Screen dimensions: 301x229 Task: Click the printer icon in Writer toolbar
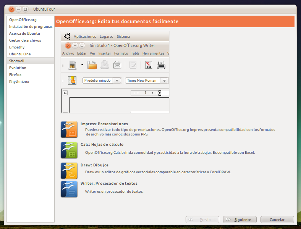(161, 65)
